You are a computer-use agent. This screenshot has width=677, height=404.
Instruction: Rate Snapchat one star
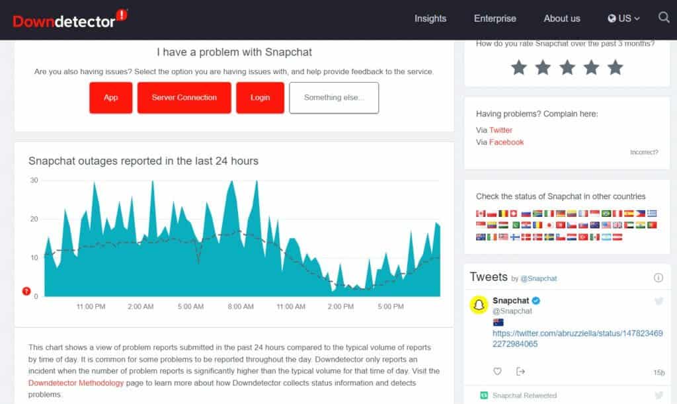[518, 67]
